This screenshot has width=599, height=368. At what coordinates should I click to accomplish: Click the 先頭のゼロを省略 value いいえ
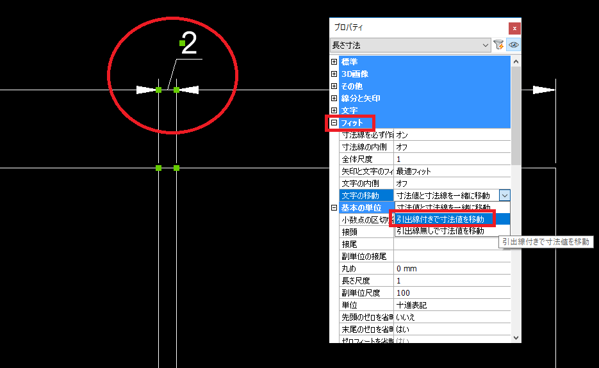click(x=452, y=317)
